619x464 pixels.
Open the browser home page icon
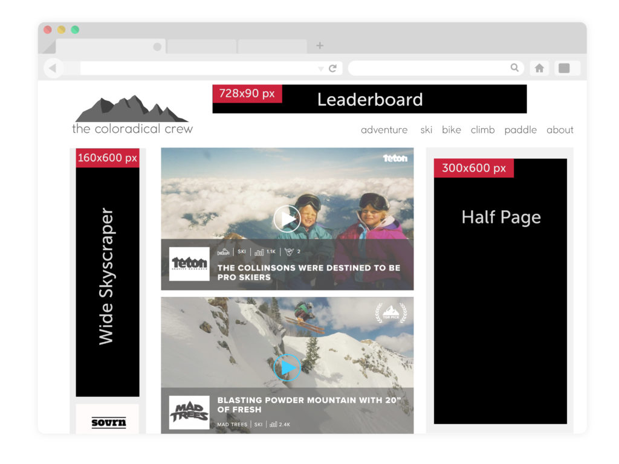(x=539, y=68)
